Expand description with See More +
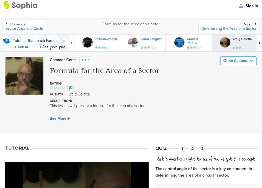 (60, 119)
